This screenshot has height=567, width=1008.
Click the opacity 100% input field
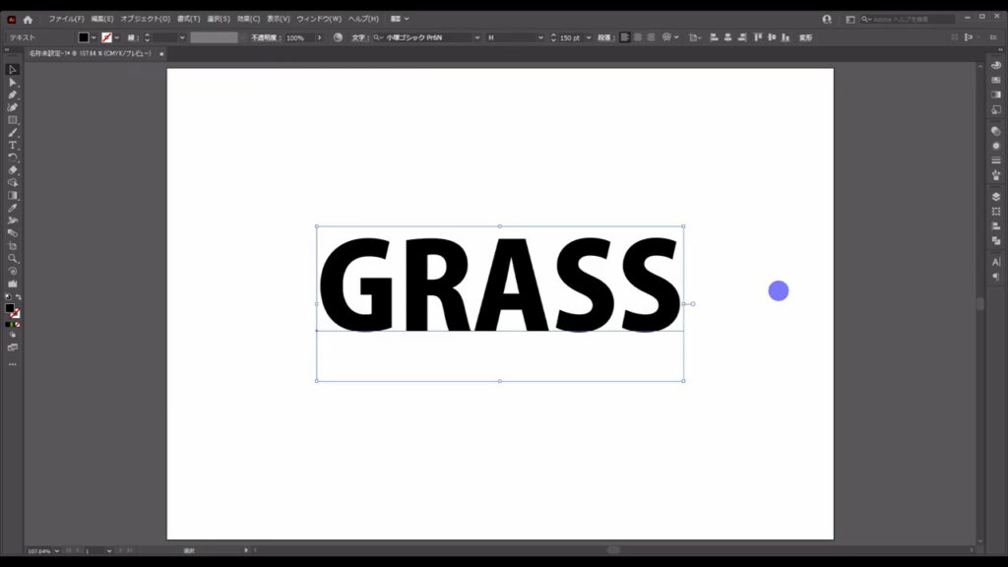pyautogui.click(x=298, y=37)
